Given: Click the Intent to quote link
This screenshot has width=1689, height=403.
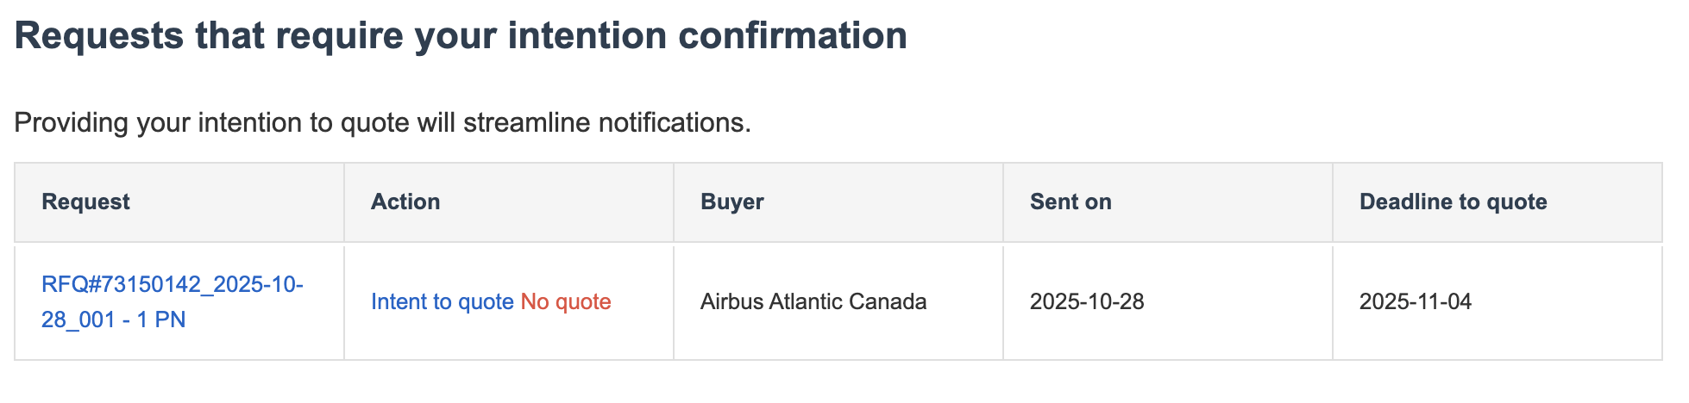Looking at the screenshot, I should (x=442, y=302).
